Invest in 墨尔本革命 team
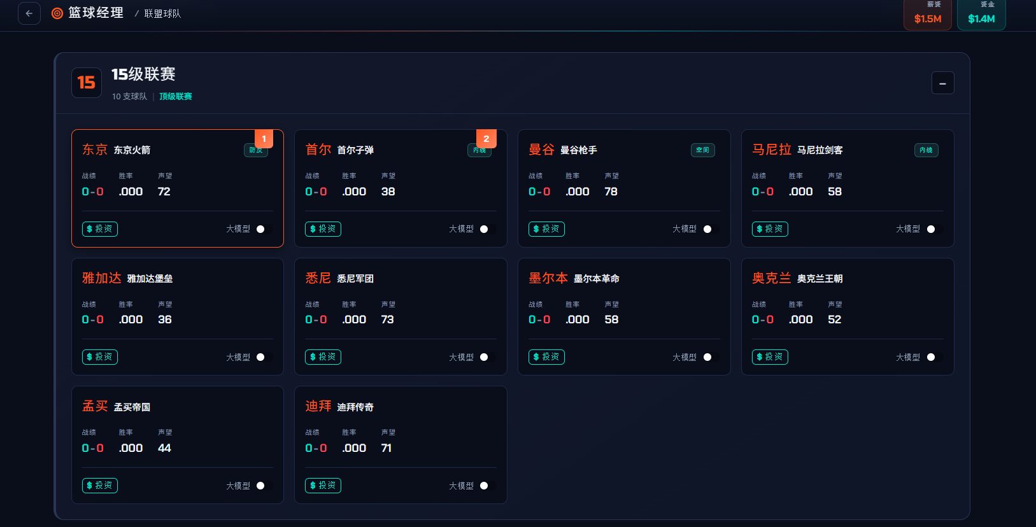This screenshot has height=527, width=1036. click(546, 357)
